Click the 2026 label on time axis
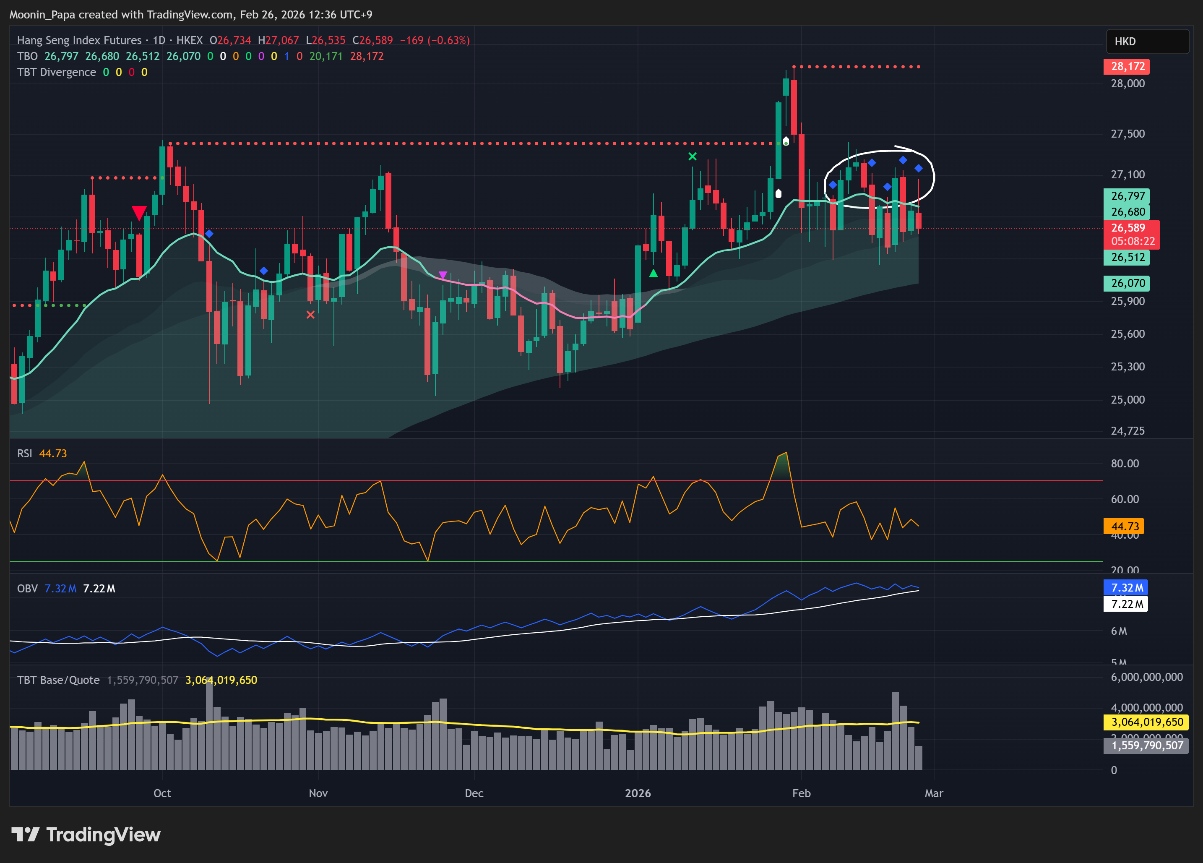The height and width of the screenshot is (863, 1203). (x=638, y=793)
